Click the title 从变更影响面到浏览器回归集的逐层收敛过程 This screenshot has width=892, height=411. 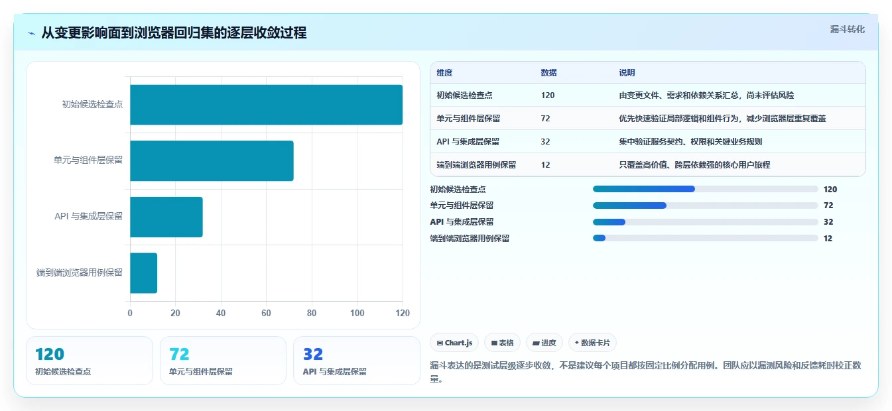click(174, 33)
